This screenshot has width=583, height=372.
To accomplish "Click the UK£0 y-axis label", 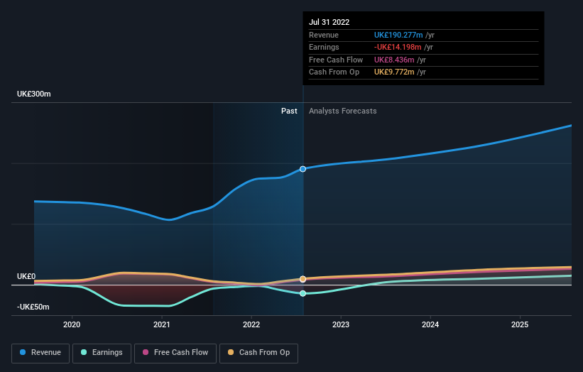I will point(26,276).
